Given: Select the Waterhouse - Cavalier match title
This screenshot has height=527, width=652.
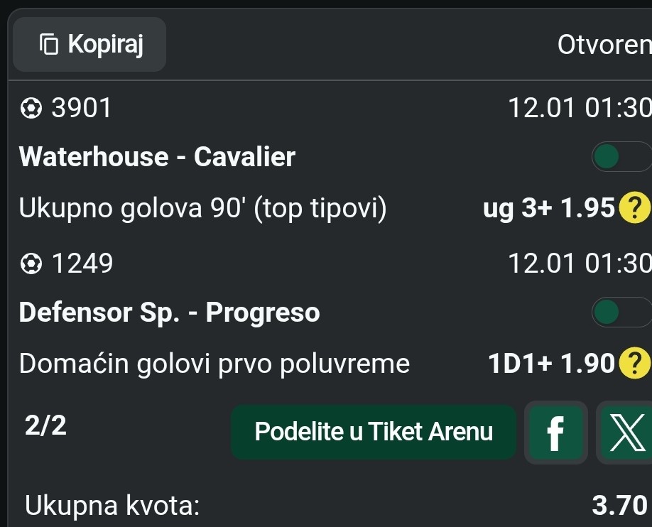Looking at the screenshot, I should pyautogui.click(x=157, y=157).
